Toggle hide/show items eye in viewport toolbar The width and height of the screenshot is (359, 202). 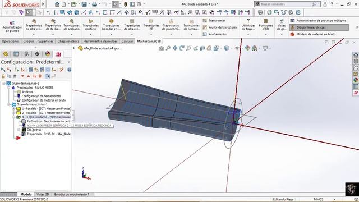pos(237,48)
